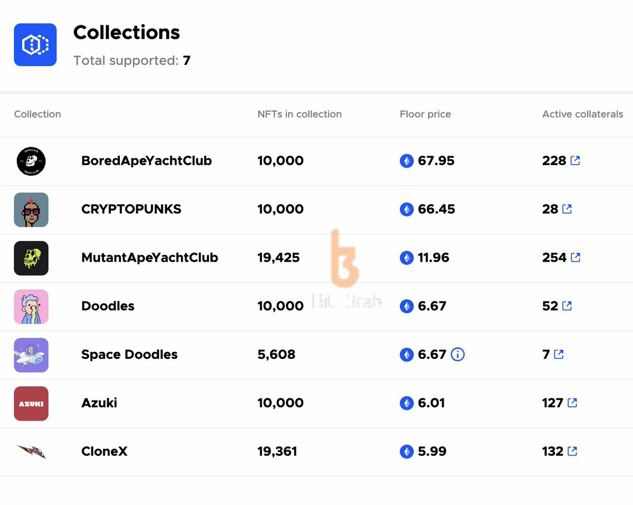Click the 66.45 floor price value
This screenshot has width=633, height=505.
click(436, 209)
